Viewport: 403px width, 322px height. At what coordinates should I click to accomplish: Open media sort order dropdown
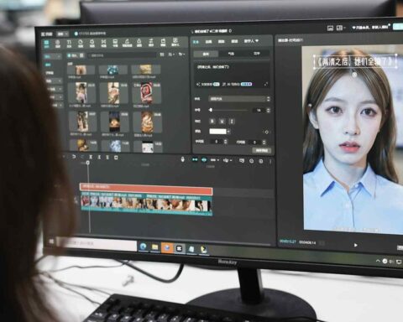[x=171, y=55]
